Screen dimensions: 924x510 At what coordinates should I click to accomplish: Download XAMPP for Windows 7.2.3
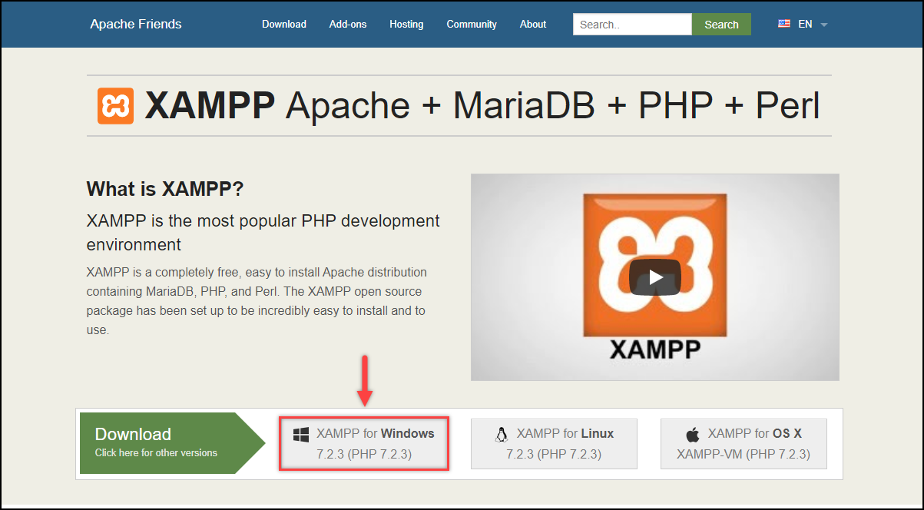(364, 444)
